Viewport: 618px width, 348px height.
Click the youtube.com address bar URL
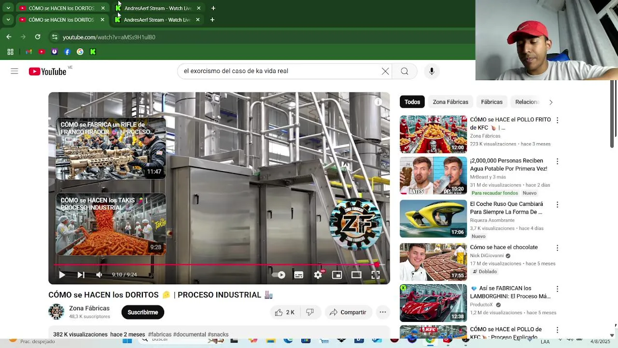pyautogui.click(x=109, y=37)
